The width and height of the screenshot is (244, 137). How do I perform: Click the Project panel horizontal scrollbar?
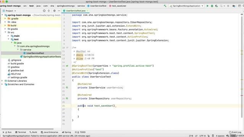tap(27, 129)
